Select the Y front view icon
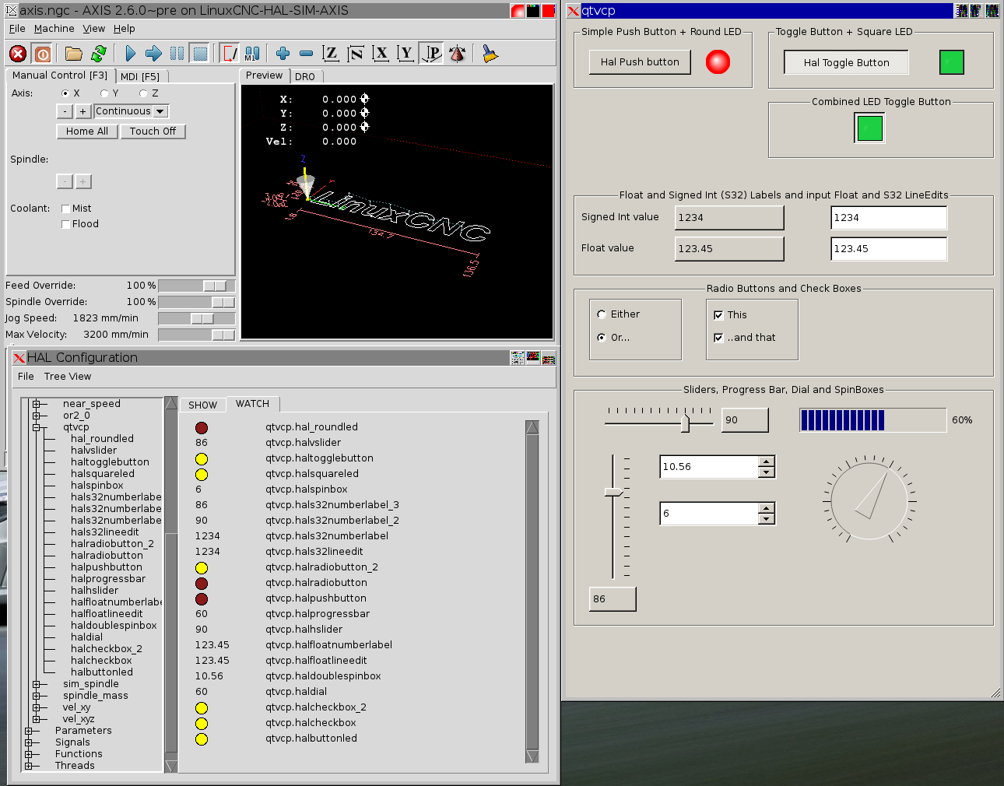This screenshot has width=1004, height=786. pyautogui.click(x=405, y=54)
